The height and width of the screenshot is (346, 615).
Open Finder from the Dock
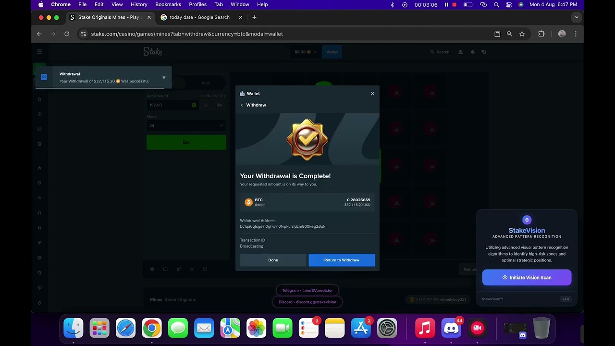click(x=74, y=328)
